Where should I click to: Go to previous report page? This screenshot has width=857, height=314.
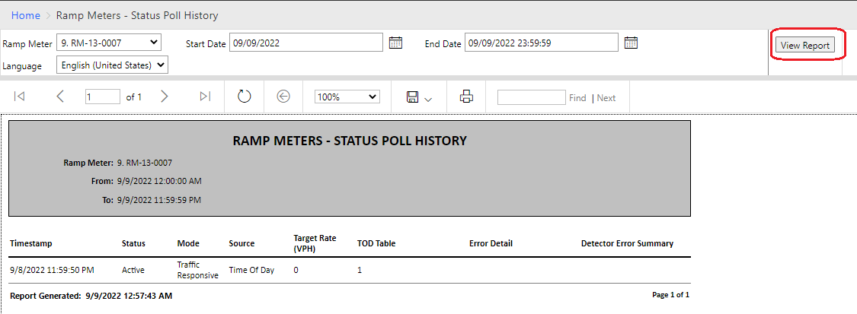(60, 97)
